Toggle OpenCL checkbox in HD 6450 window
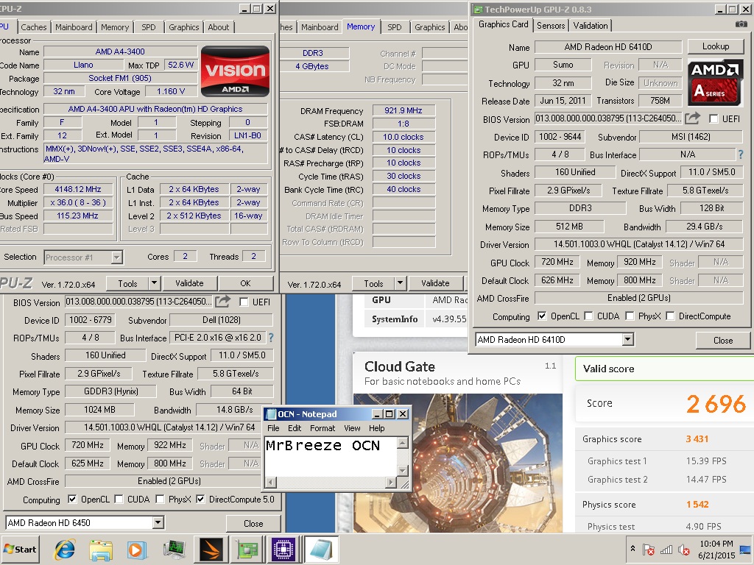 (72, 499)
